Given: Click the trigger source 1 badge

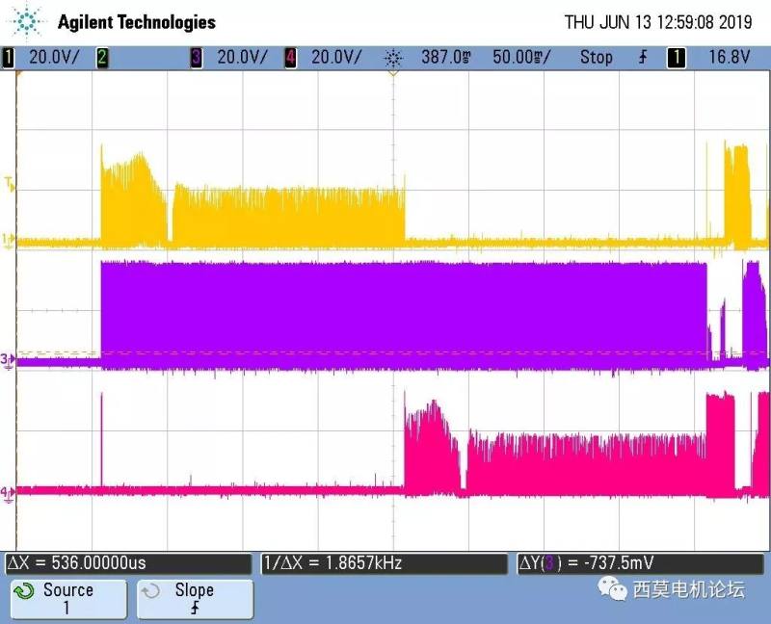Looking at the screenshot, I should 677,58.
